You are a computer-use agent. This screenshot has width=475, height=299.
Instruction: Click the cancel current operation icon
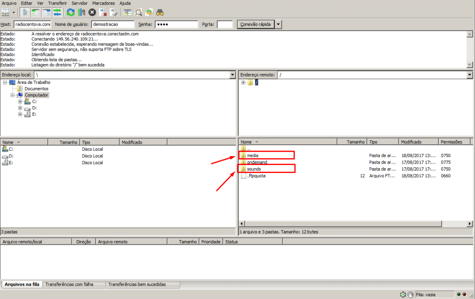[92, 12]
